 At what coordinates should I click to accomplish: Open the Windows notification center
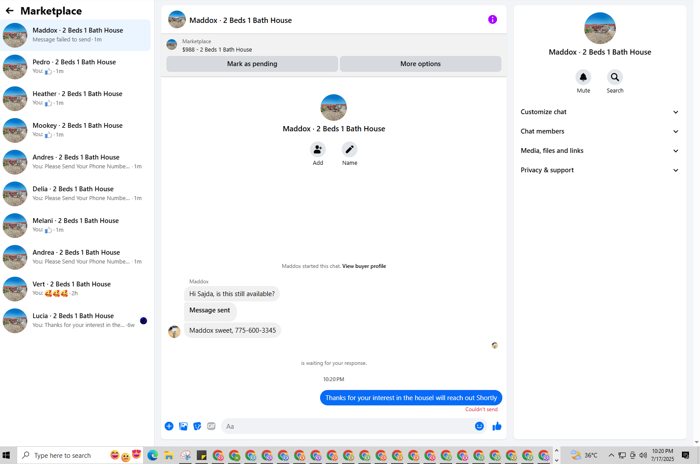tap(685, 455)
